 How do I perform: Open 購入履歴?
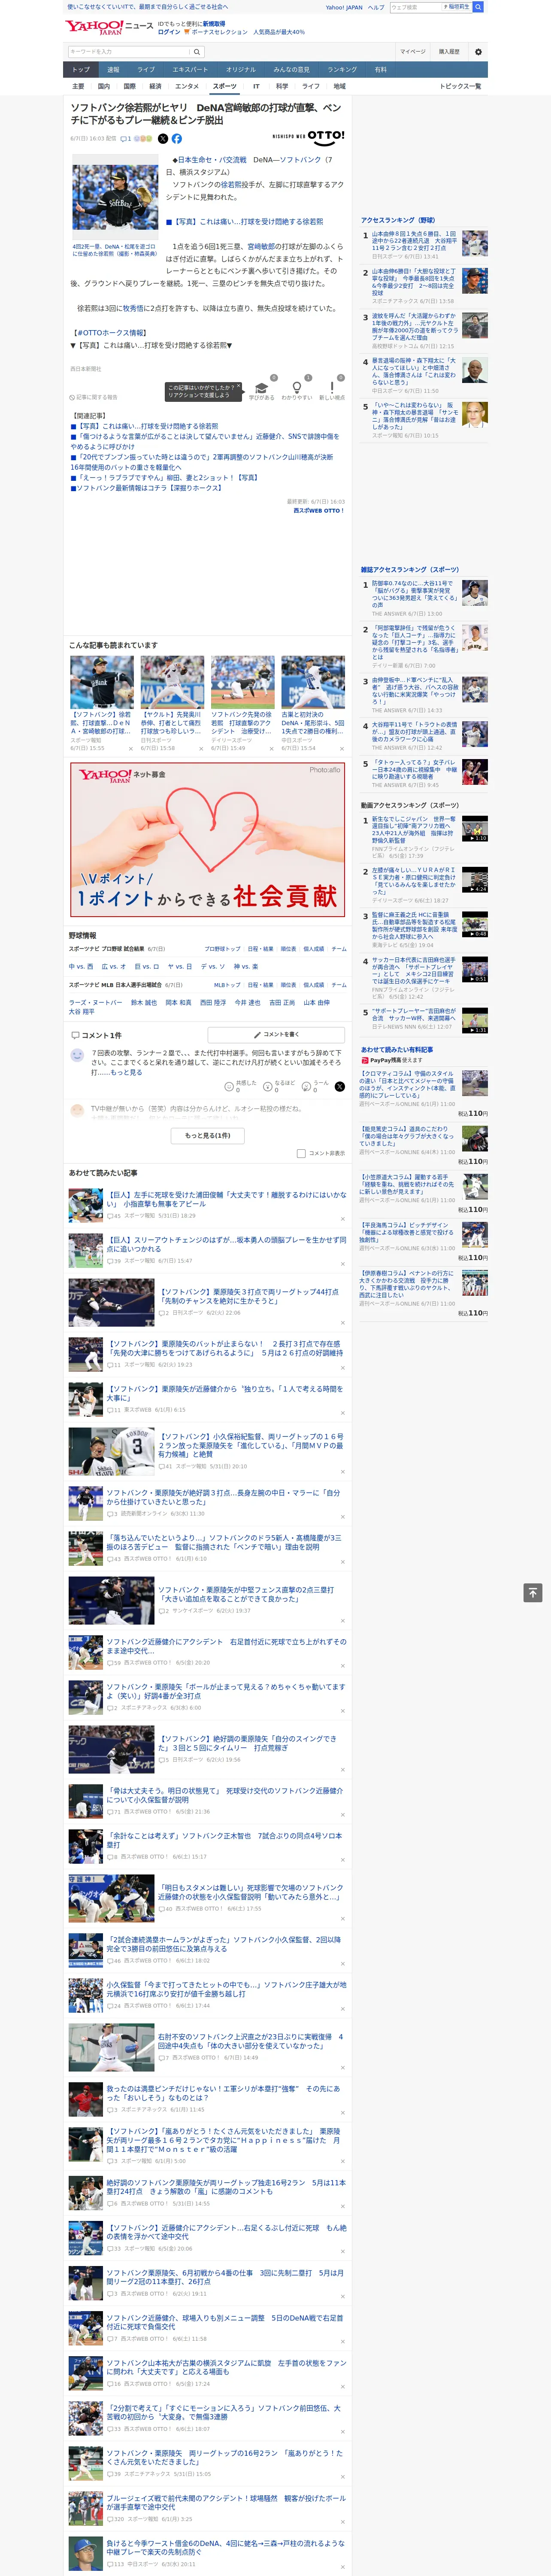coord(449,52)
